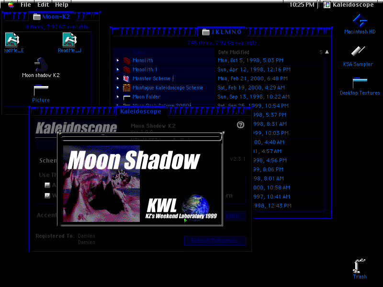The height and width of the screenshot is (287, 383).
Task: Expand the Monolith folder
Action: (x=118, y=60)
